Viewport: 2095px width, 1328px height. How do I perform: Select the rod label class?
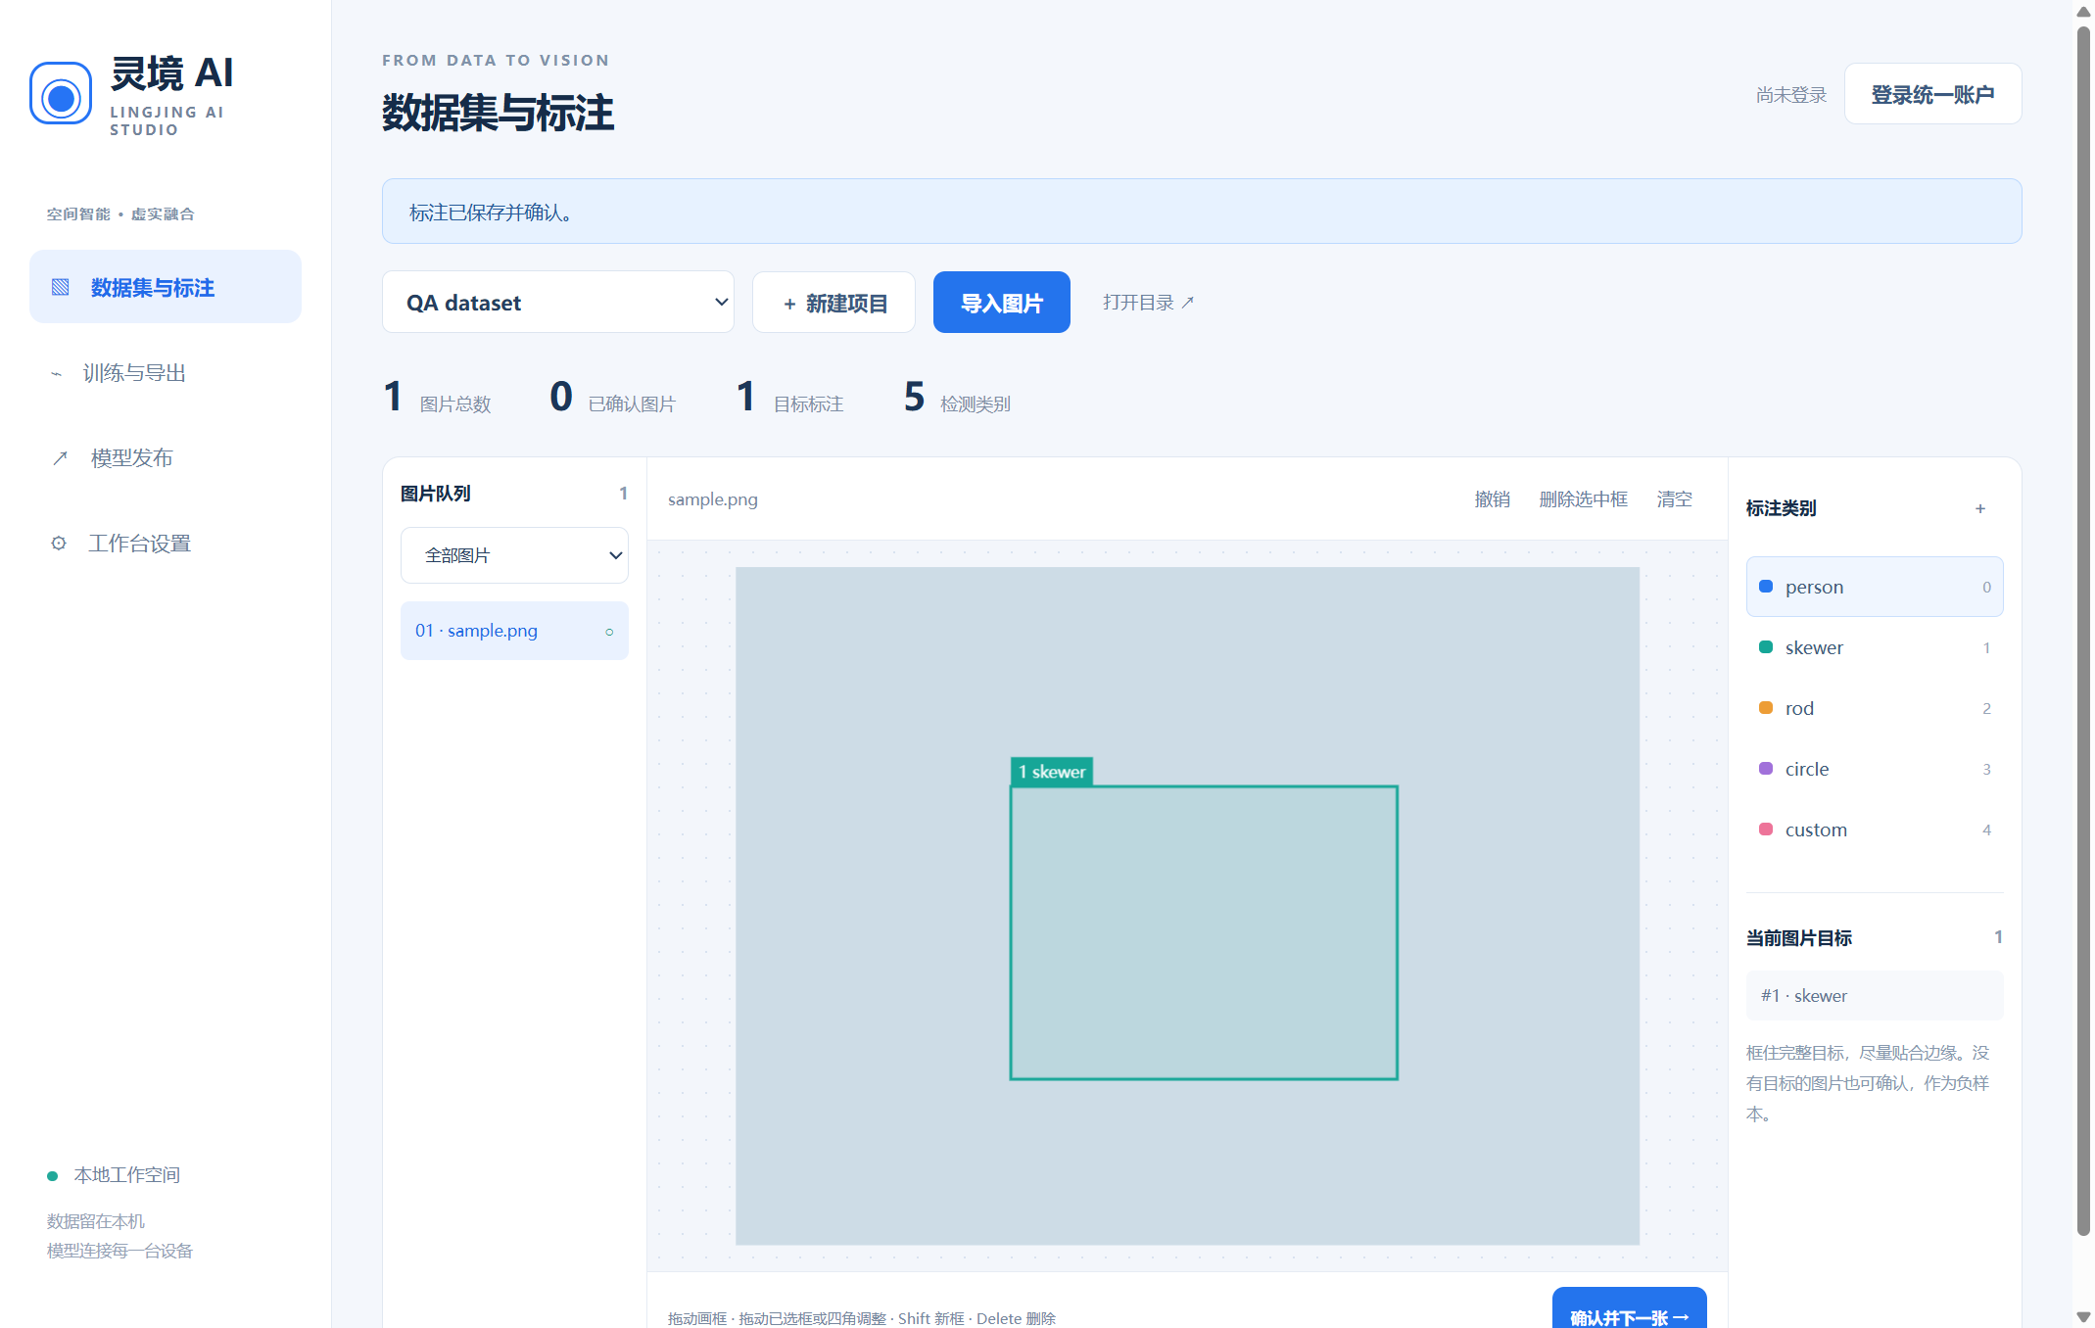pos(1874,708)
